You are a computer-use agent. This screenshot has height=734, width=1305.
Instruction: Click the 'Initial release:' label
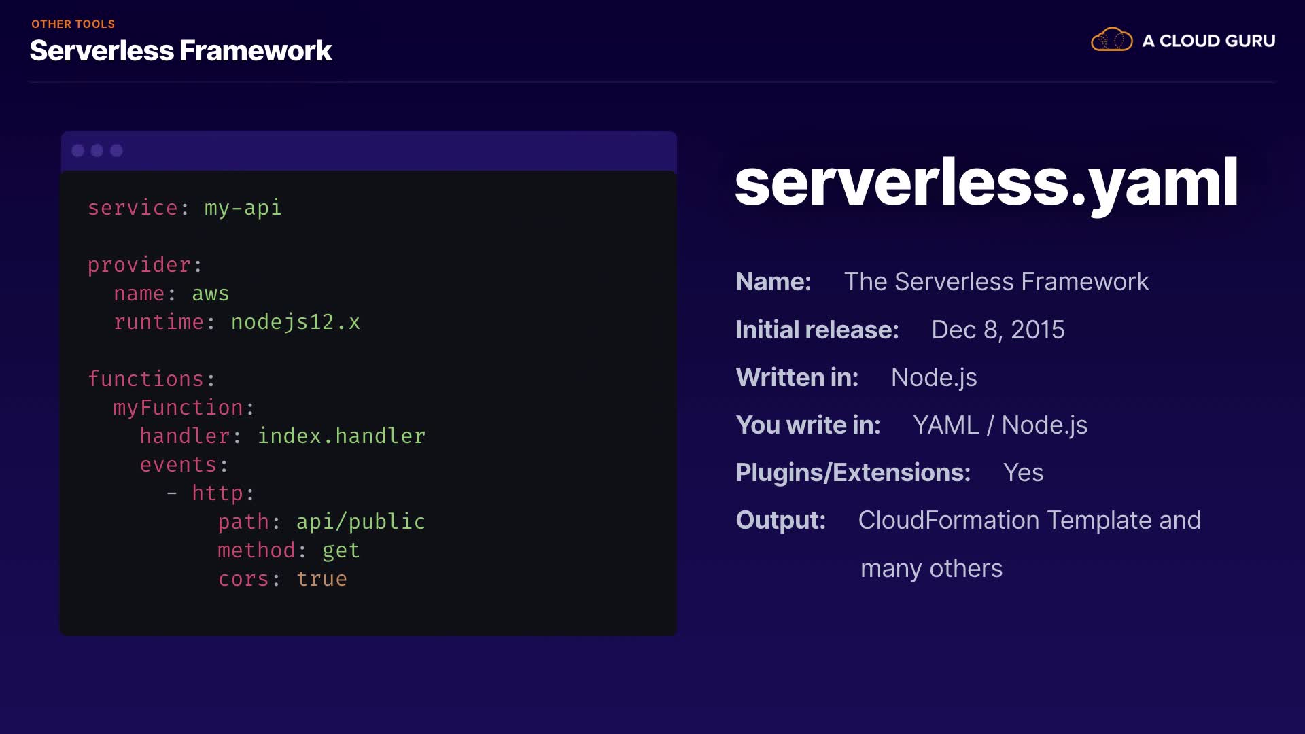[817, 330]
